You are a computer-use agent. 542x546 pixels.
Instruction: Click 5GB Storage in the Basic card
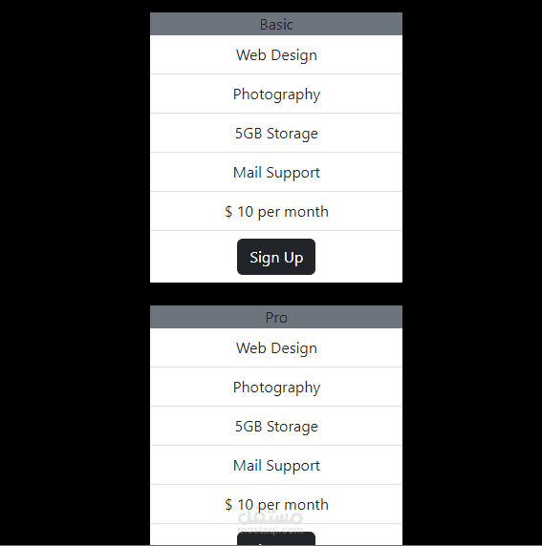pos(276,133)
